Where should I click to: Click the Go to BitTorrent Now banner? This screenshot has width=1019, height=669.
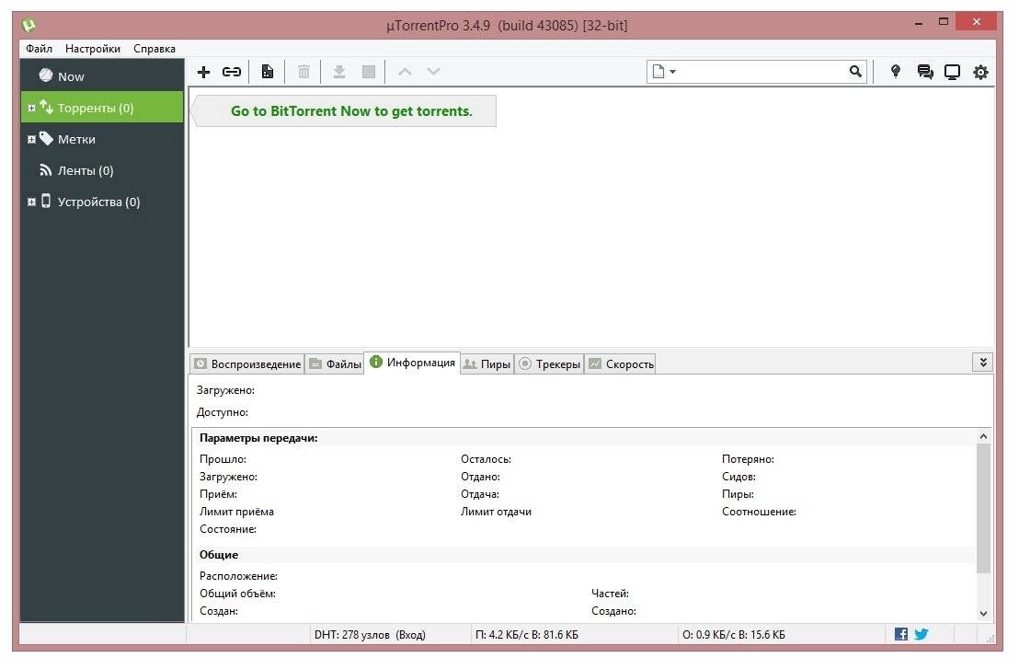point(345,111)
